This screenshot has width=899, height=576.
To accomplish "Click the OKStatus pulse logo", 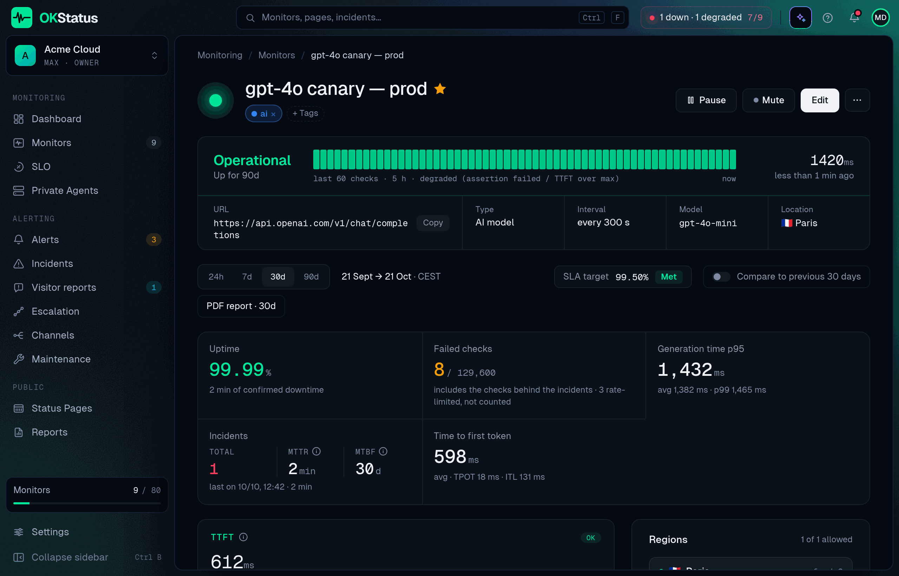I will 22,18.
